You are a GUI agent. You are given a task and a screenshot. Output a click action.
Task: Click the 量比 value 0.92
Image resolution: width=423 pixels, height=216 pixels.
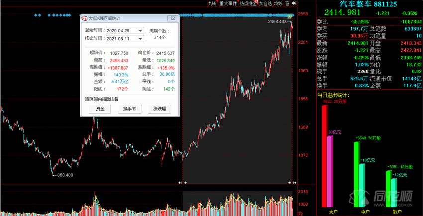[416, 72]
